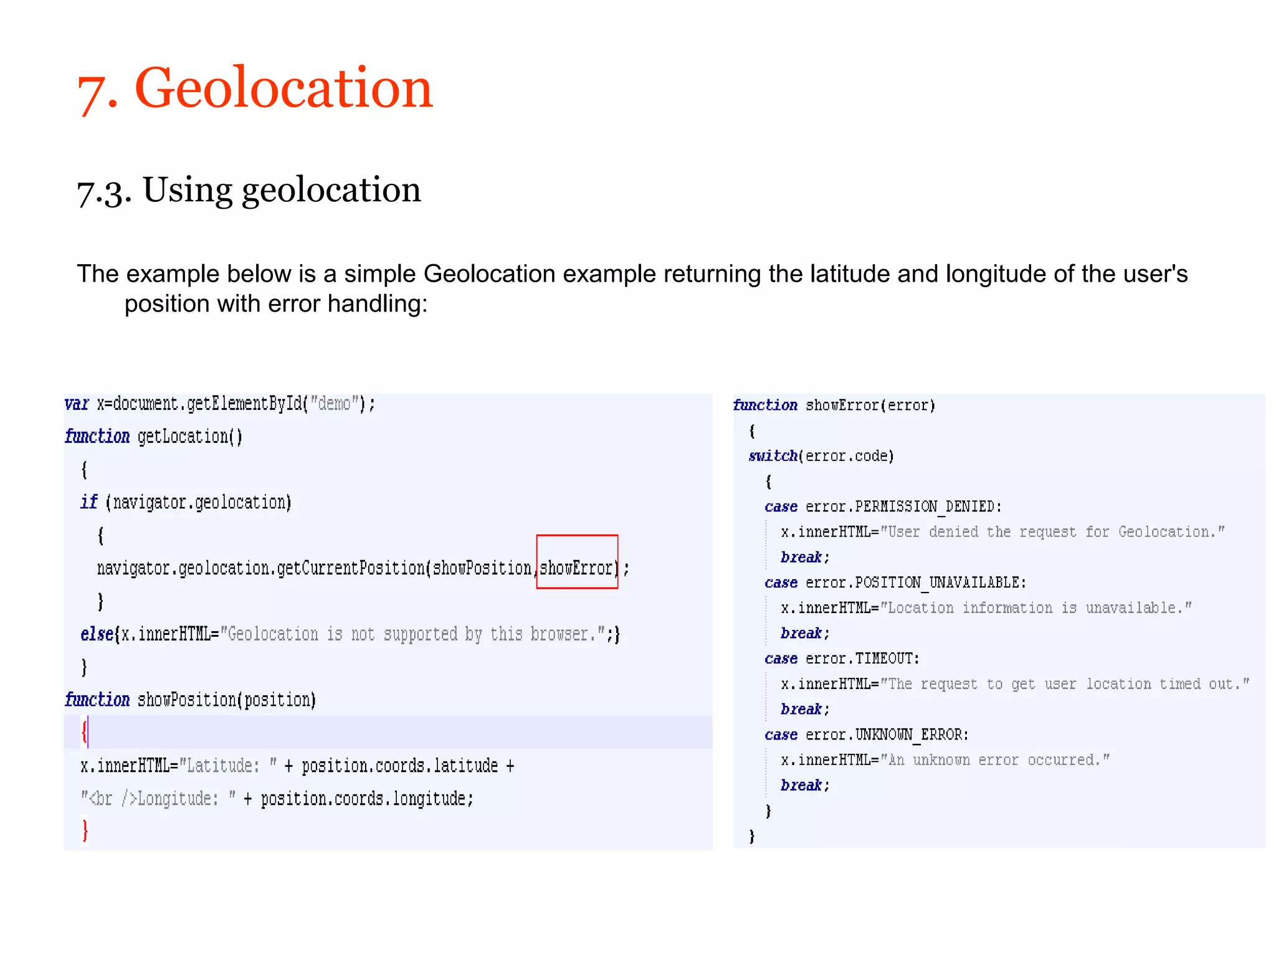Click the 'var x=document.getElementById' line
The image size is (1276, 957).
(x=219, y=404)
